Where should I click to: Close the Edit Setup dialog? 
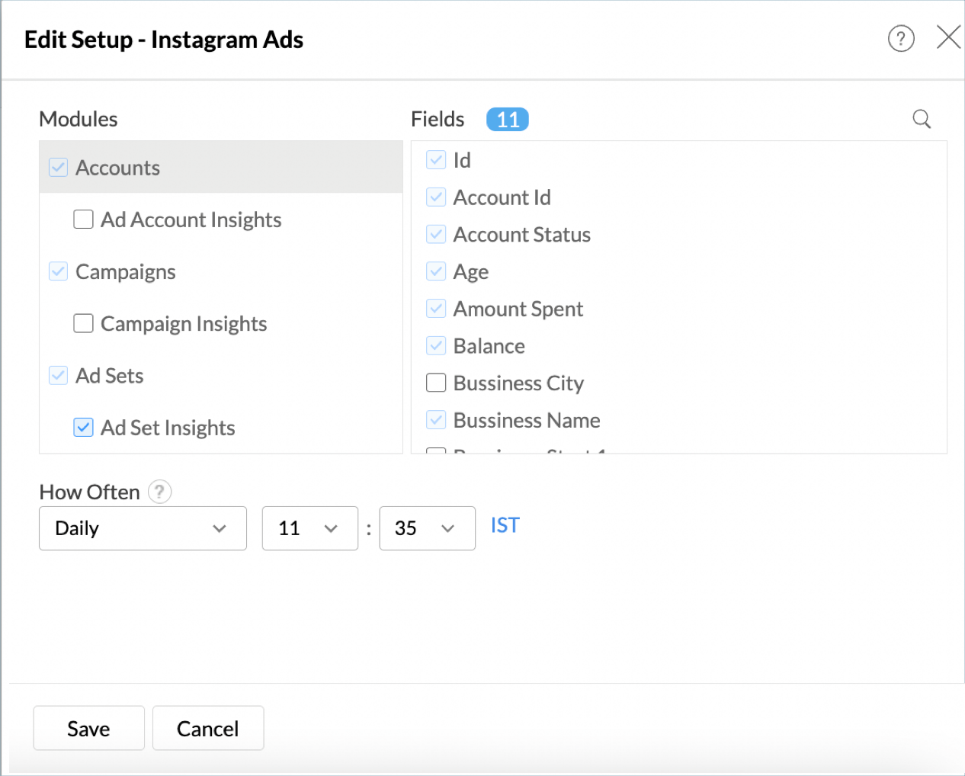tap(948, 37)
